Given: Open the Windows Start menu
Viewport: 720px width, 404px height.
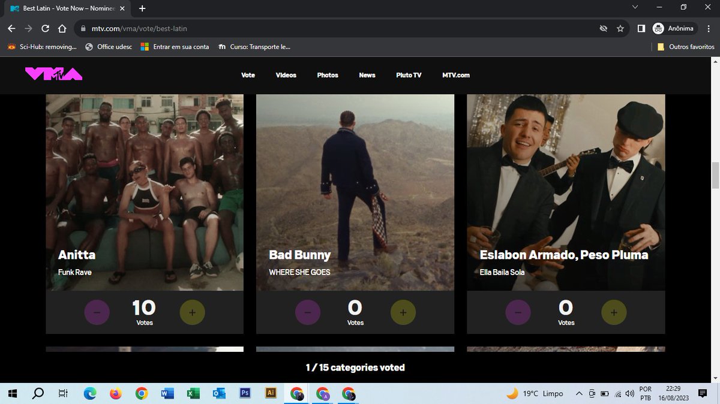Looking at the screenshot, I should (x=12, y=394).
